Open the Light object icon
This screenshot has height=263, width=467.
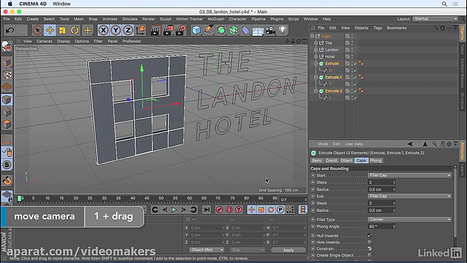tap(283, 30)
